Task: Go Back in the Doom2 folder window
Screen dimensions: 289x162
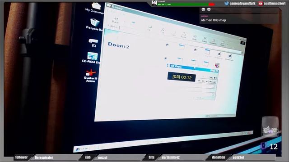Action: tap(116, 20)
